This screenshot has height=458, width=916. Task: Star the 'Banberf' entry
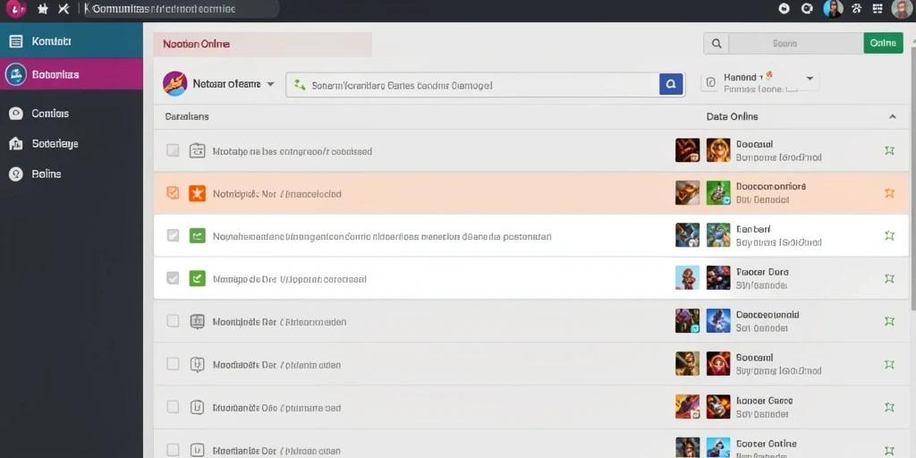point(889,235)
